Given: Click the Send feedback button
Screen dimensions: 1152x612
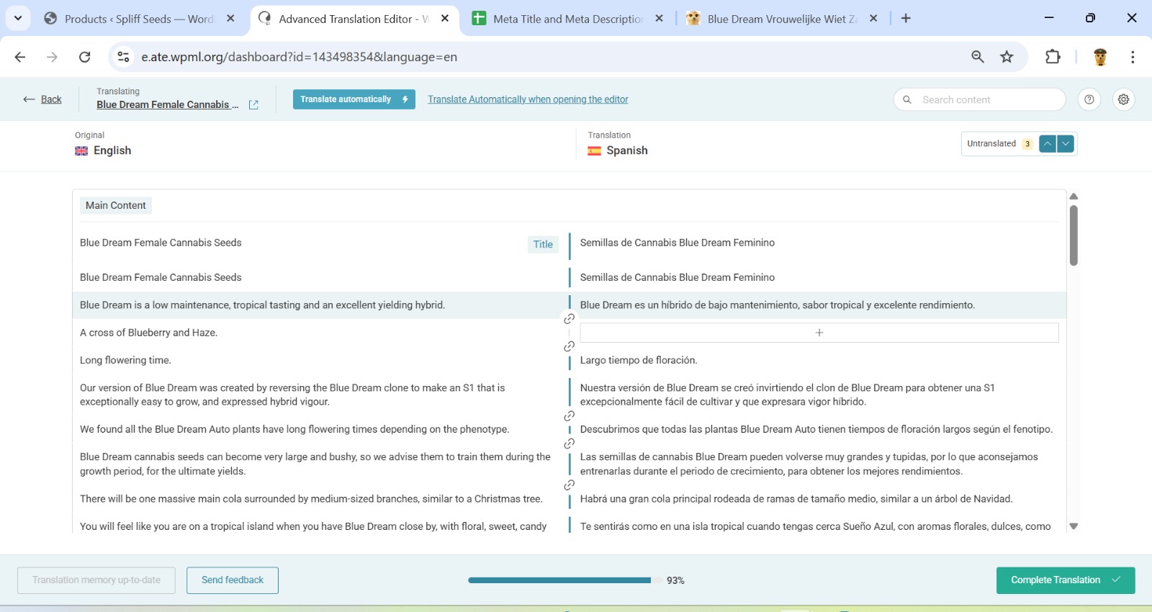Looking at the screenshot, I should tap(233, 580).
